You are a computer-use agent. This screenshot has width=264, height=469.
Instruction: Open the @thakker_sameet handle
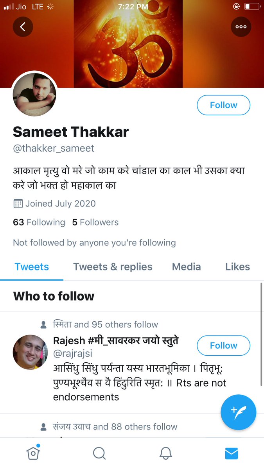54,148
